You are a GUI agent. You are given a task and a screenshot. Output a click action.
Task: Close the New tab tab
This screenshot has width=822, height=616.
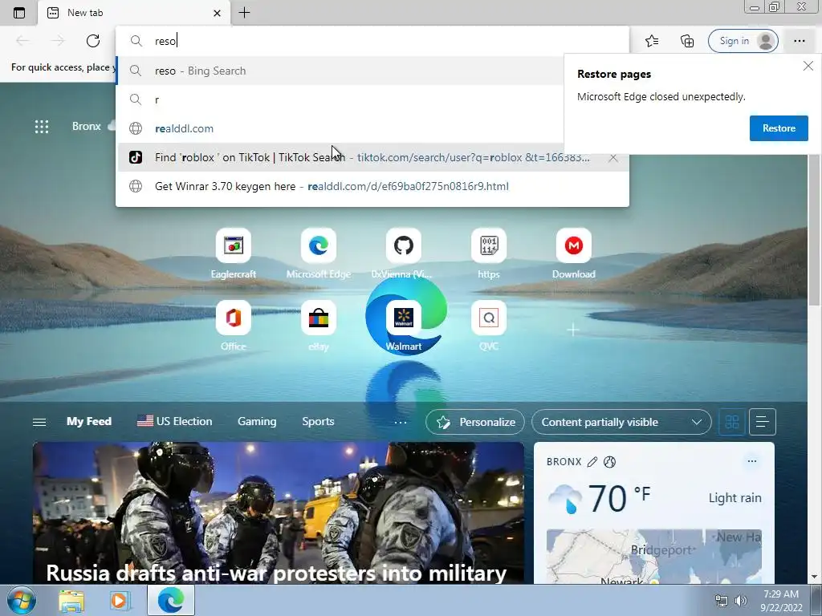point(217,13)
